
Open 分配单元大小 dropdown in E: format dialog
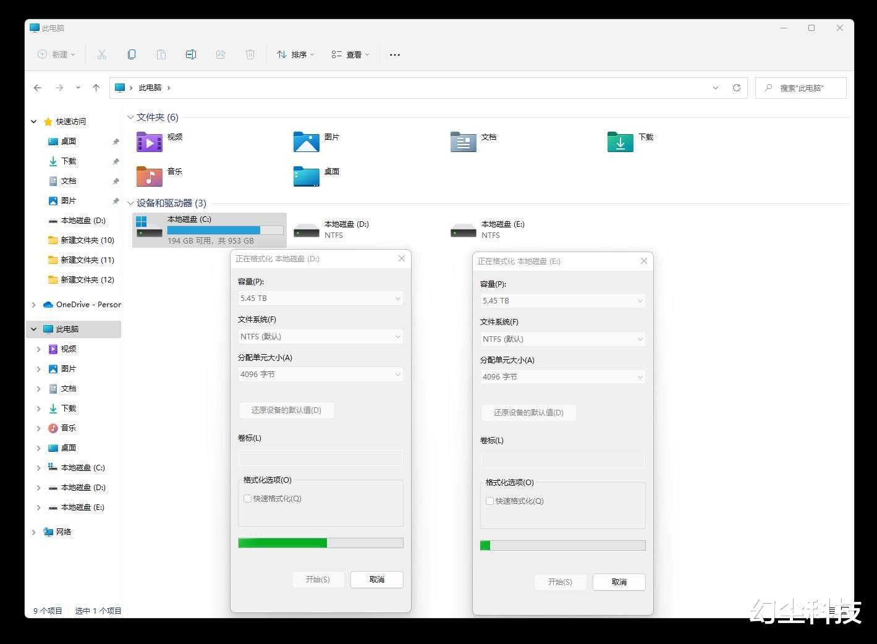[x=562, y=377]
